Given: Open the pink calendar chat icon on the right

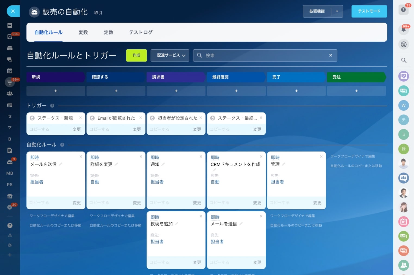Looking at the screenshot, I should (403, 222).
